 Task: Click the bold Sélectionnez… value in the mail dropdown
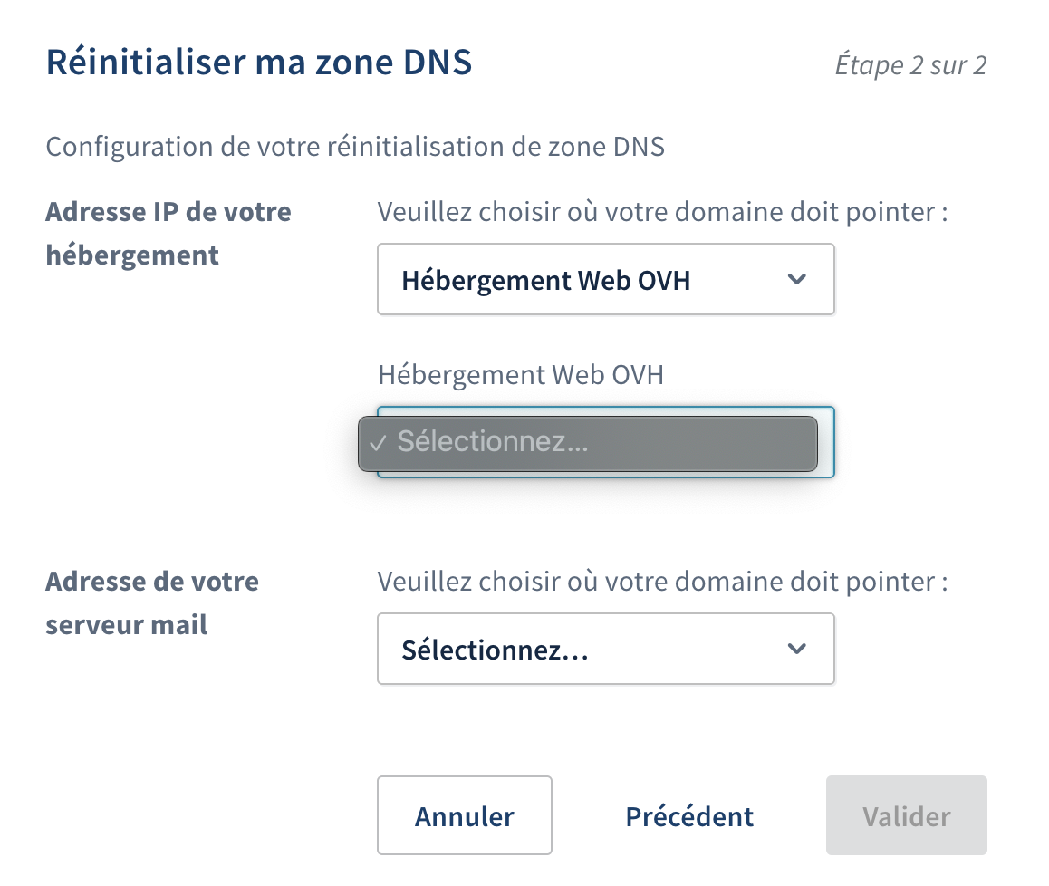click(495, 650)
